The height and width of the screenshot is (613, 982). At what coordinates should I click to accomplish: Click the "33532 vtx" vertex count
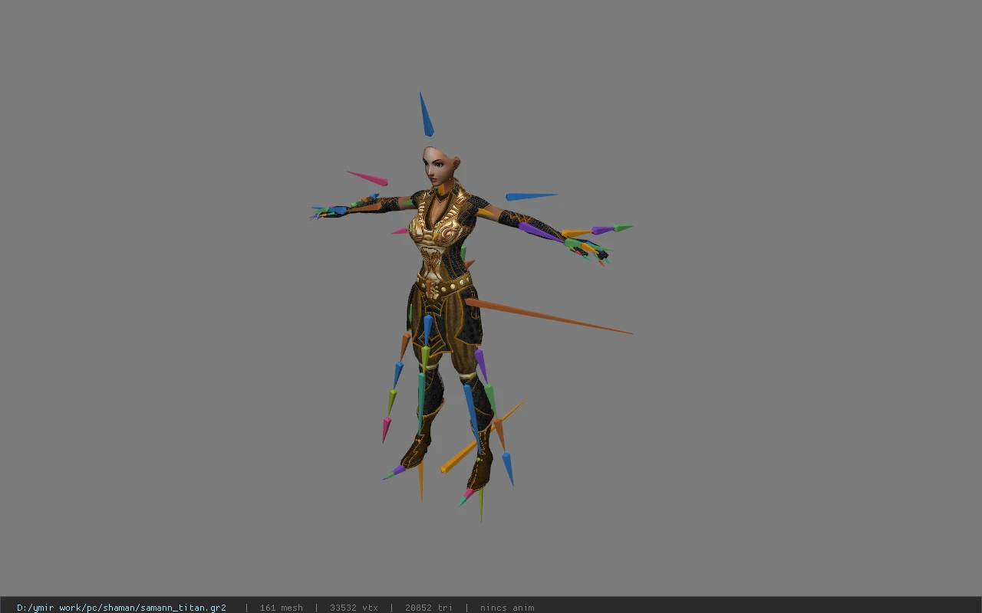(x=354, y=608)
